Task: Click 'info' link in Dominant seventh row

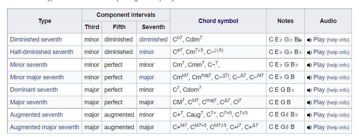Action: point(344,90)
